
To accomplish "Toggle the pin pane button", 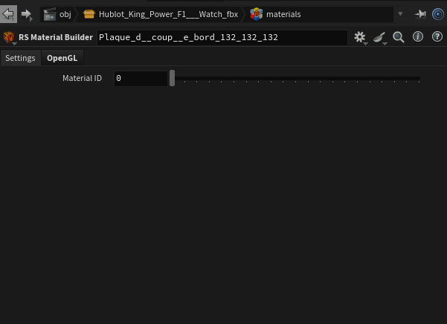I will 420,14.
